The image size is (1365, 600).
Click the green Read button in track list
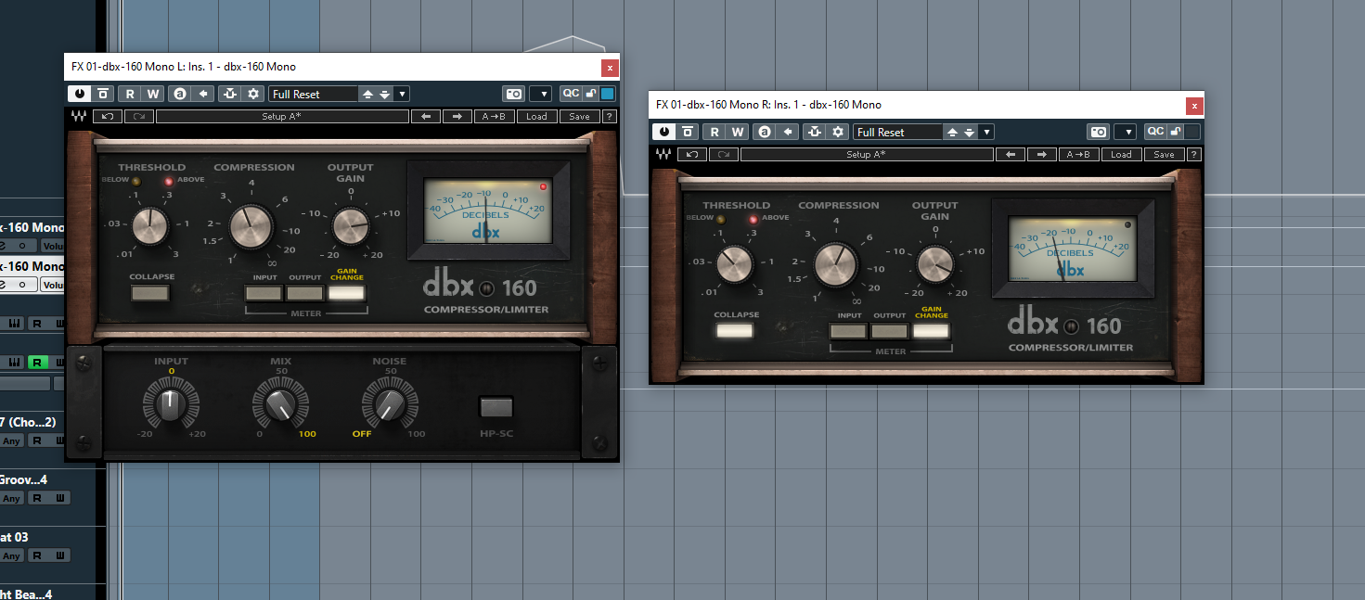point(37,362)
